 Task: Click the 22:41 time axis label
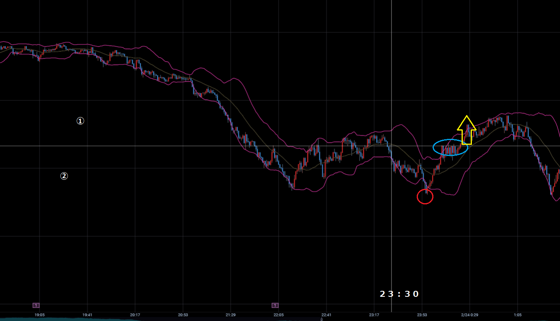coord(326,315)
